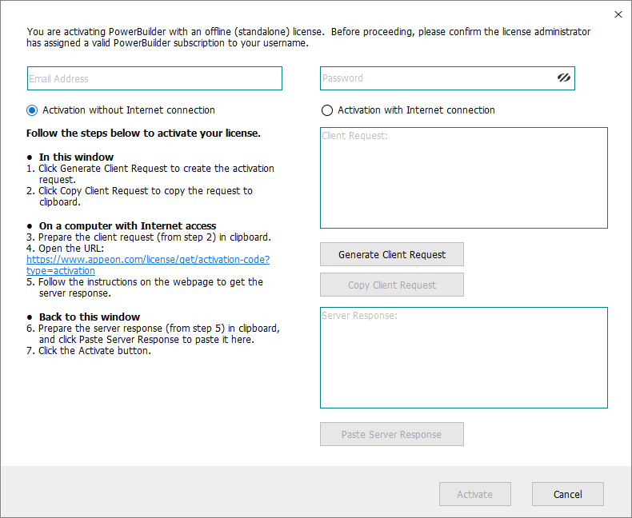632x518 pixels.
Task: Cancel the license activation dialog
Action: (x=567, y=494)
